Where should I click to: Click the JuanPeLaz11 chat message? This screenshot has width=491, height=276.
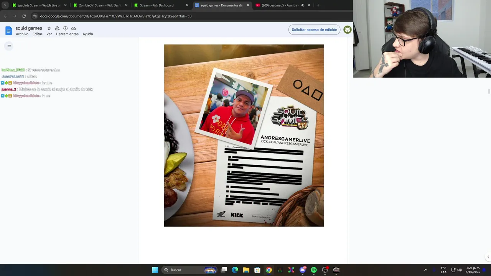click(19, 76)
